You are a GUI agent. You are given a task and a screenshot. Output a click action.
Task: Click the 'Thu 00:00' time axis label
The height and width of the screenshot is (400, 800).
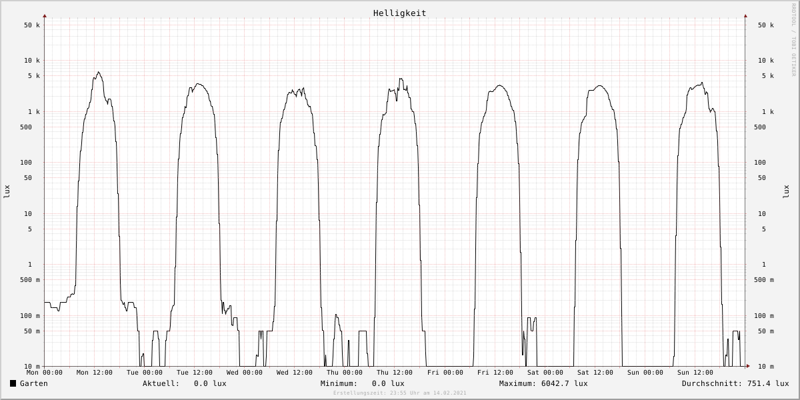[345, 373]
